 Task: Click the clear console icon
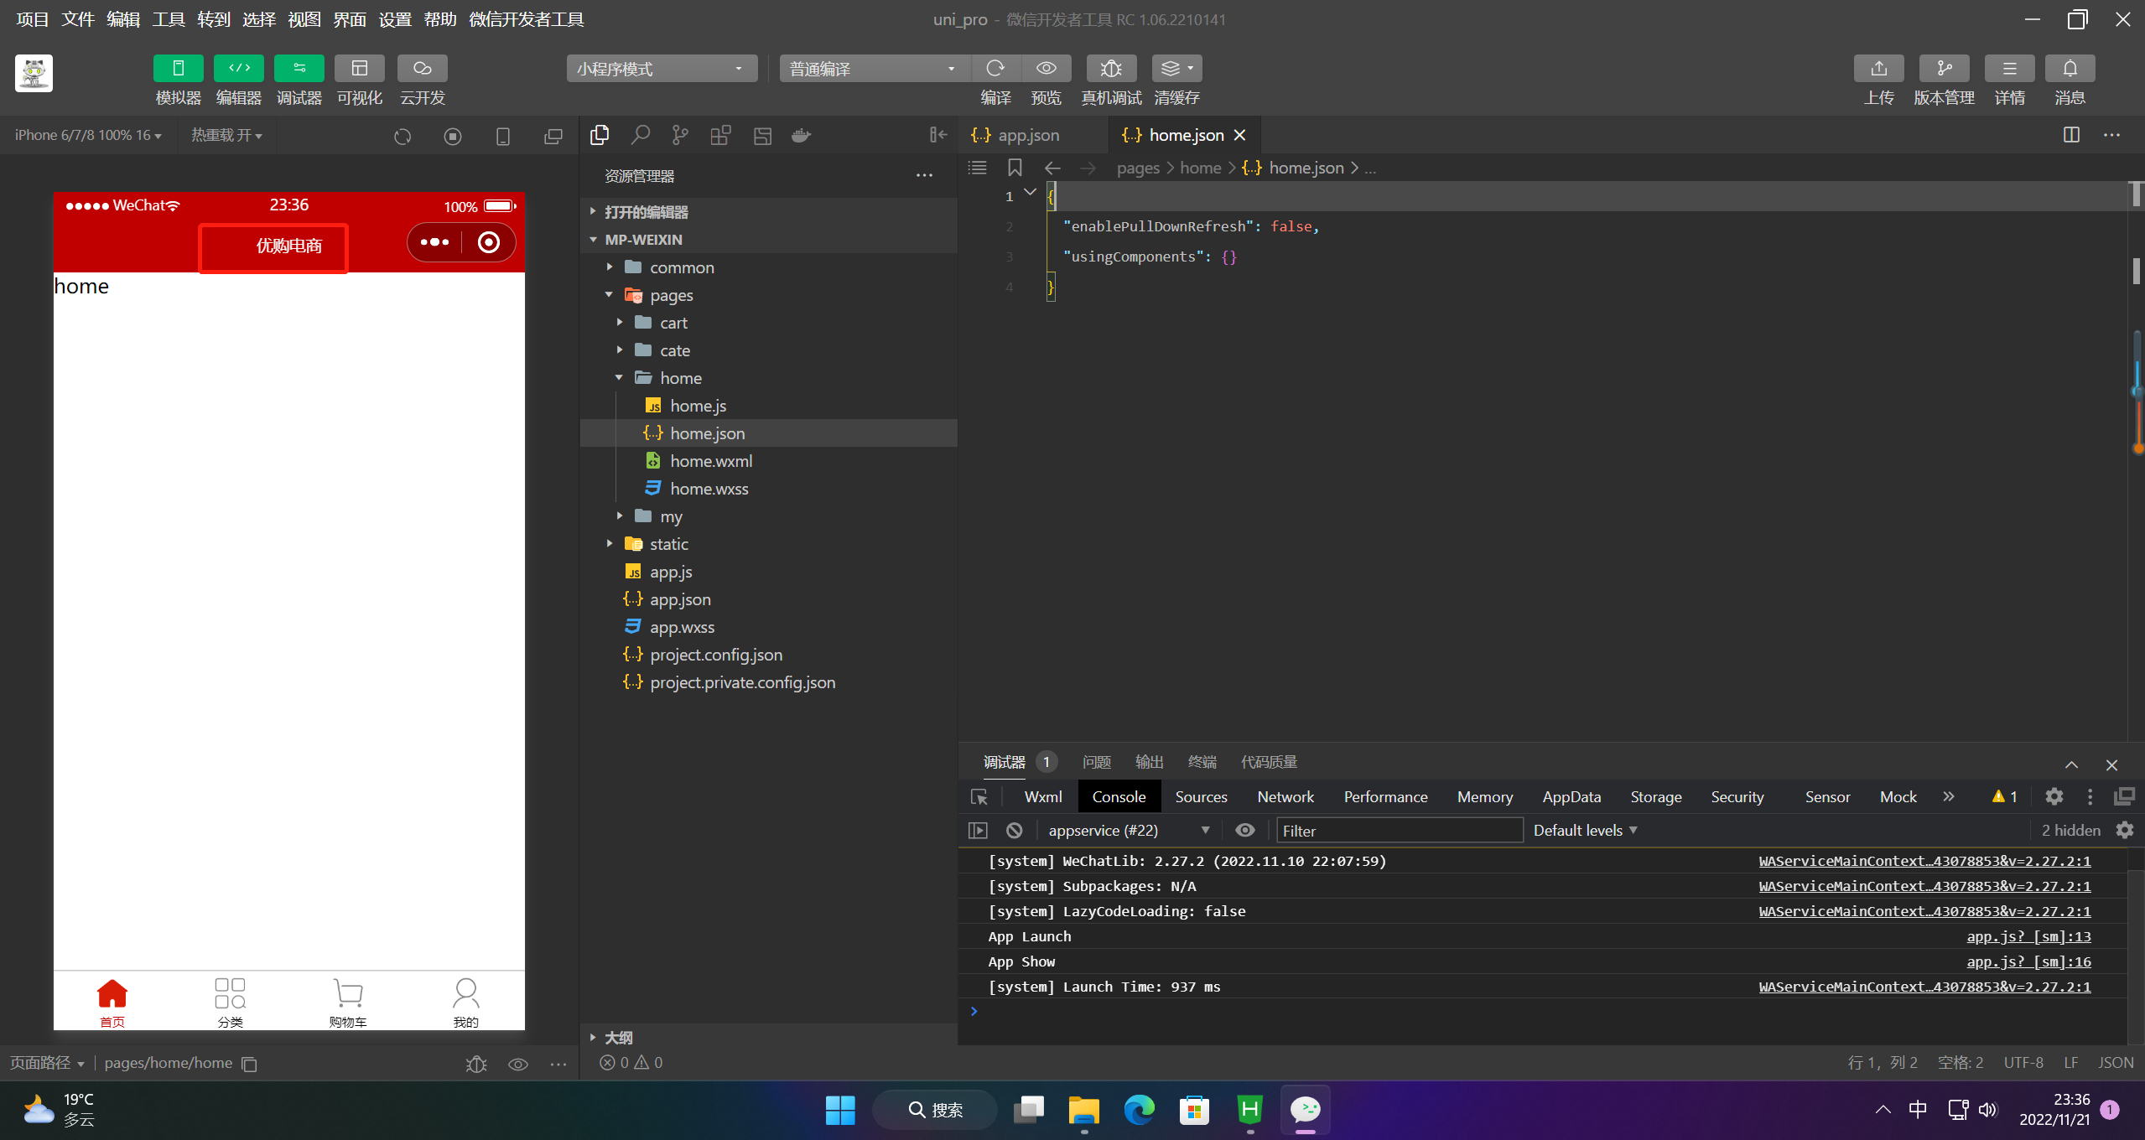click(1015, 830)
